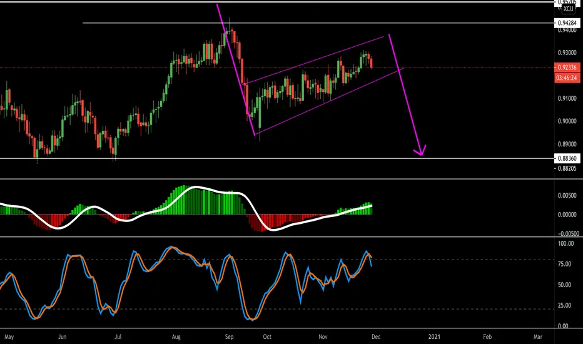This screenshot has width=583, height=344.
Task: Click the May label on time axis
Action: point(9,337)
